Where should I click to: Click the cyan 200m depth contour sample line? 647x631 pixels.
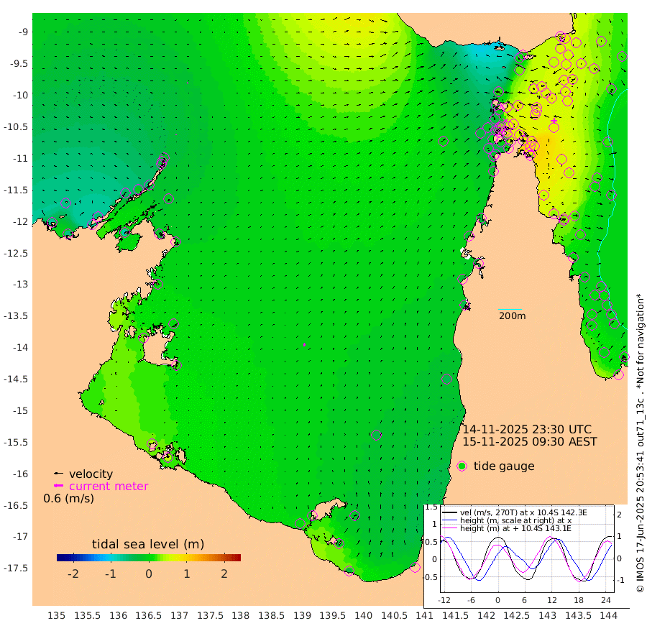(x=510, y=309)
